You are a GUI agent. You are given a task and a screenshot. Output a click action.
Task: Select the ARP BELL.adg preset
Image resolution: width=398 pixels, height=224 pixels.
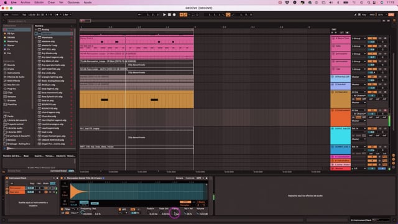49,49
